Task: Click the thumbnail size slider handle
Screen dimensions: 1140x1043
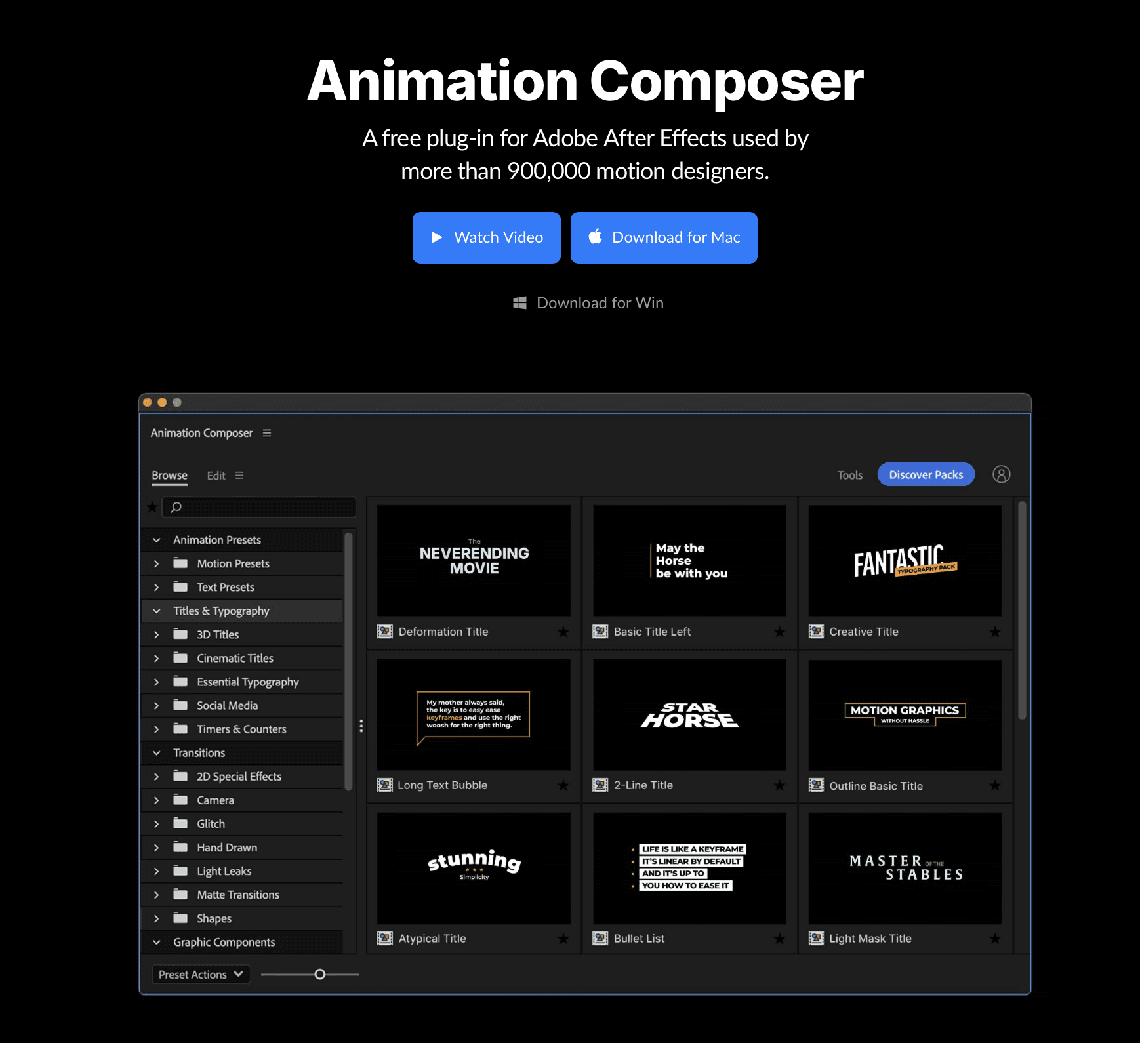Action: [x=320, y=975]
